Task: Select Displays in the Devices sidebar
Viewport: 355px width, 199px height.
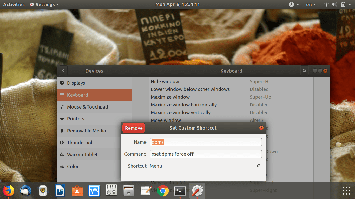Action: [94, 83]
